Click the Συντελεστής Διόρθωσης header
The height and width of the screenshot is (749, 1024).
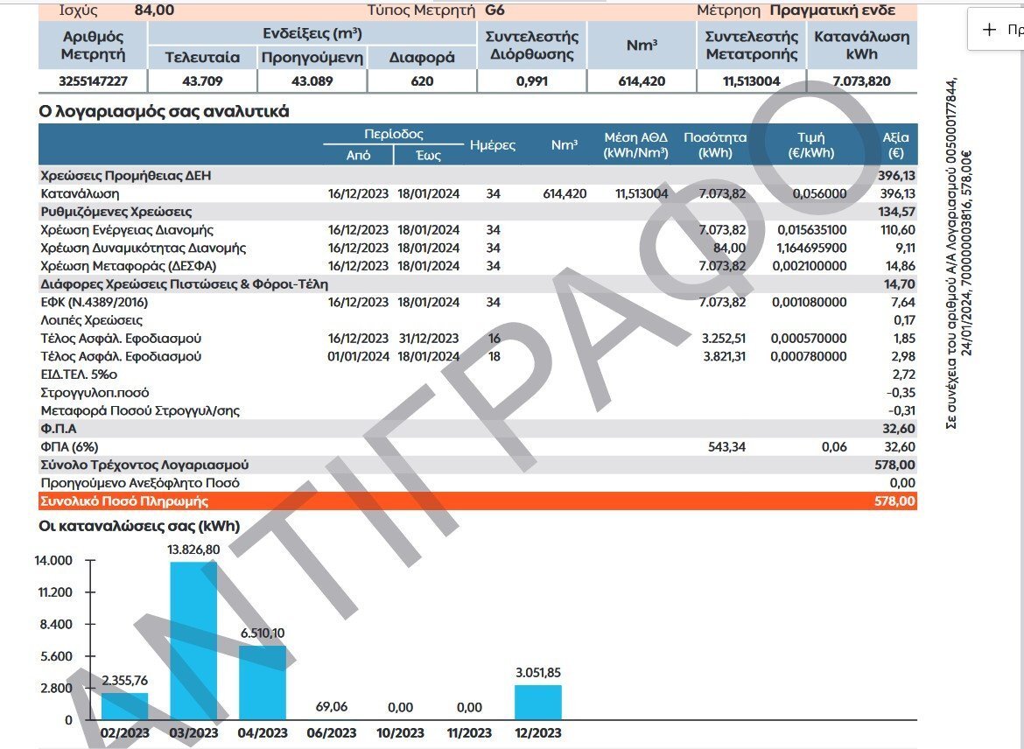[531, 45]
